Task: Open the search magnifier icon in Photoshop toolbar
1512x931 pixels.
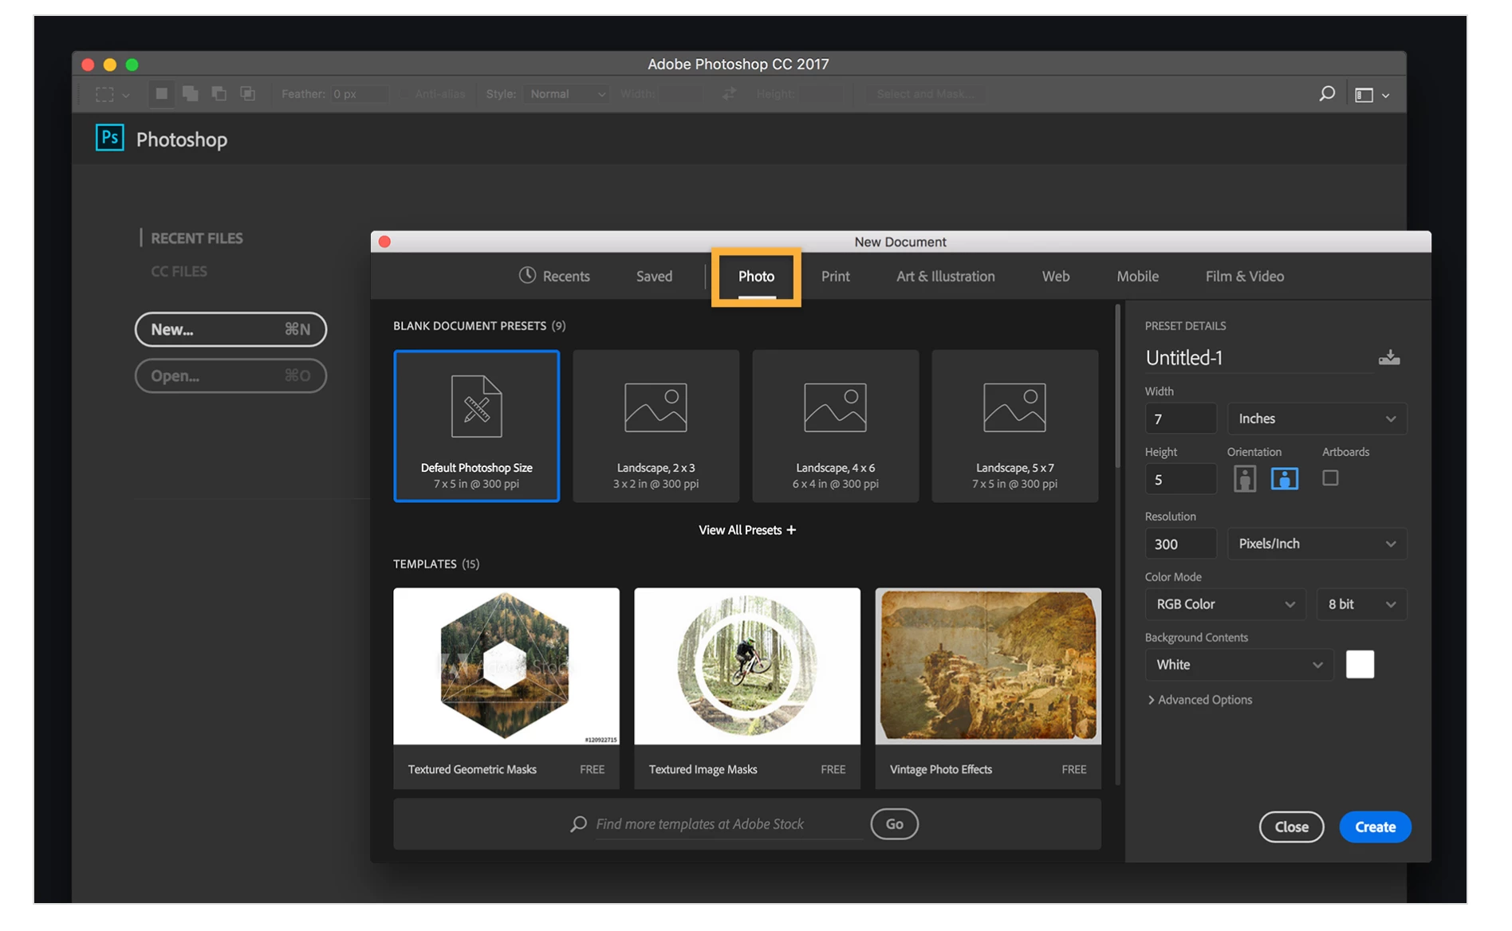Action: pos(1326,94)
